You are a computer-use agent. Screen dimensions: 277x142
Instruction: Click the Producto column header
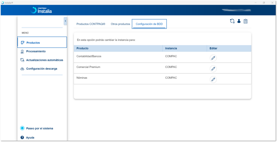pyautogui.click(x=82, y=49)
